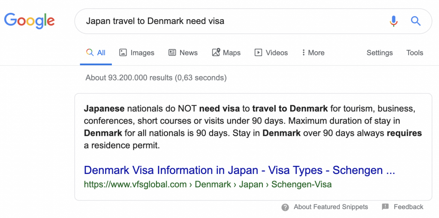Click the vfsglobal.com green URL breadcrumb
This screenshot has height=218, width=439.
click(208, 185)
